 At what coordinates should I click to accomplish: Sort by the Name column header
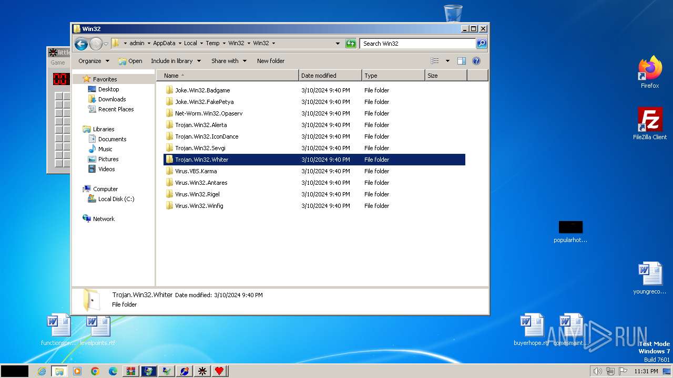tap(227, 76)
